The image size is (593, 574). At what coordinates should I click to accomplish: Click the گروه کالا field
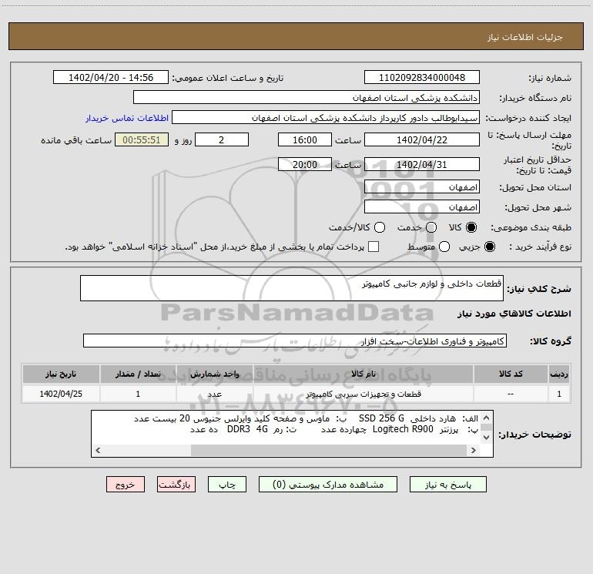point(295,341)
